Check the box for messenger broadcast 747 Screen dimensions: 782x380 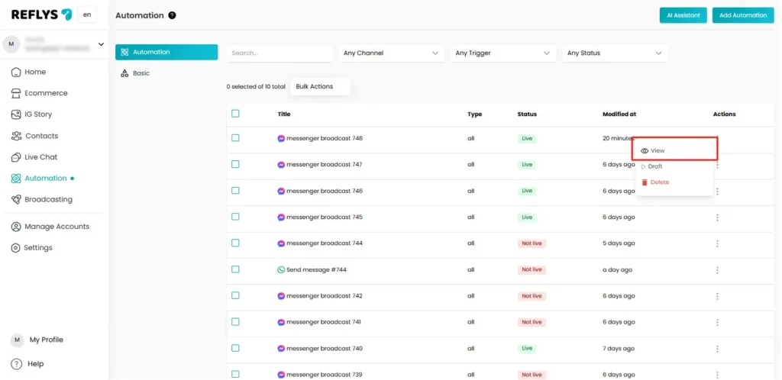[235, 164]
